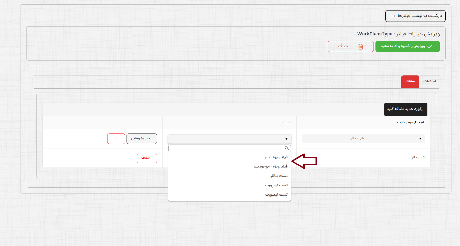The width and height of the screenshot is (460, 246).
Task: Delete the second row with its حذف button
Action: coord(147,158)
